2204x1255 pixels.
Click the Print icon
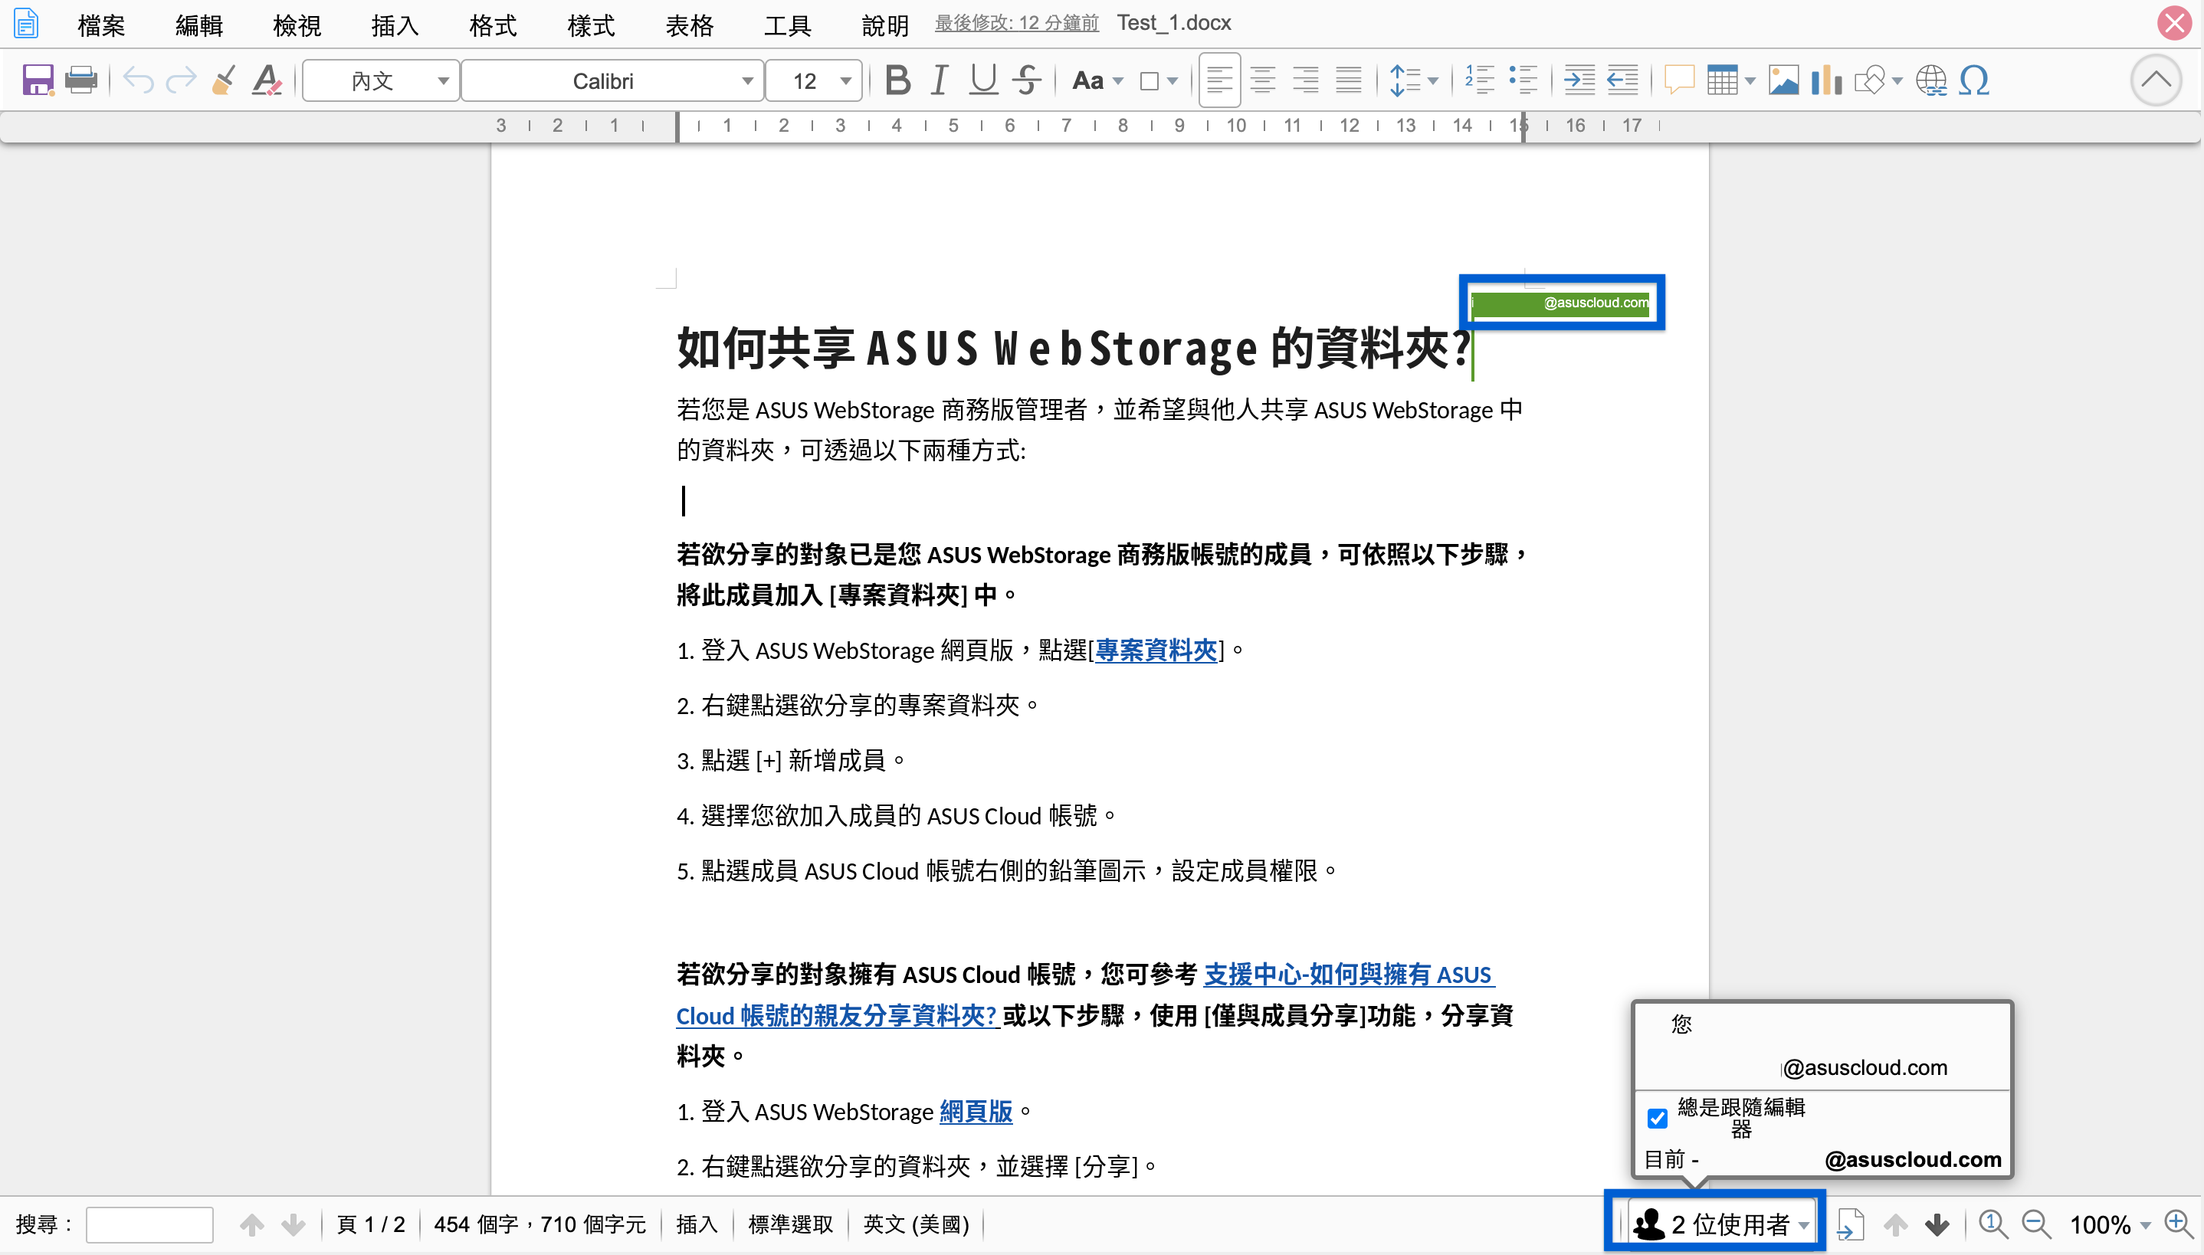click(81, 81)
